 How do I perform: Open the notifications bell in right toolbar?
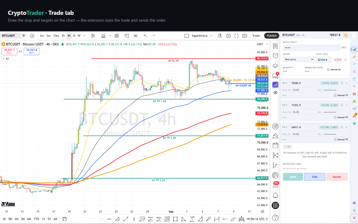click(x=275, y=195)
